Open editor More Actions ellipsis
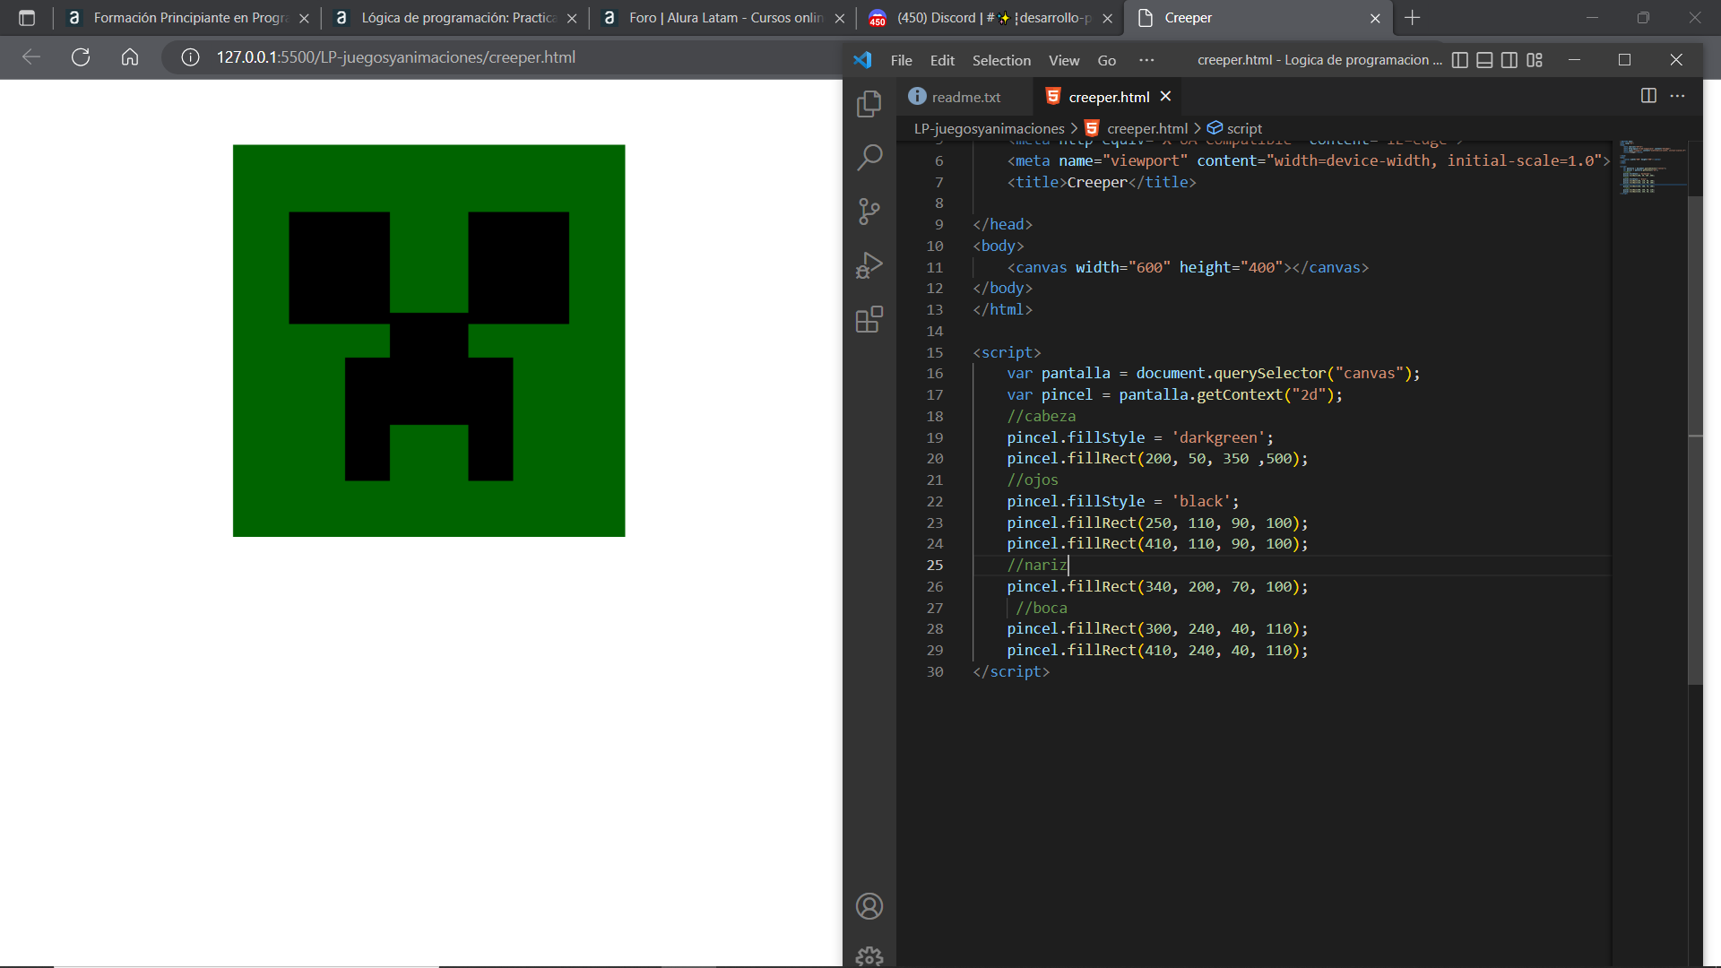The width and height of the screenshot is (1721, 968). [x=1677, y=96]
